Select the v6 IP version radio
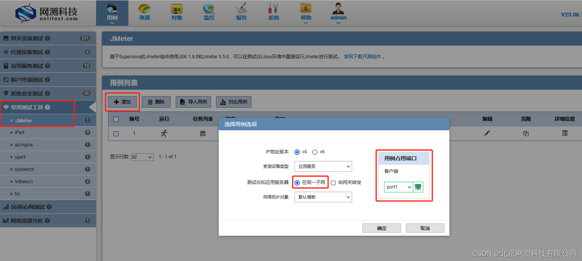The height and width of the screenshot is (261, 582). click(x=315, y=152)
